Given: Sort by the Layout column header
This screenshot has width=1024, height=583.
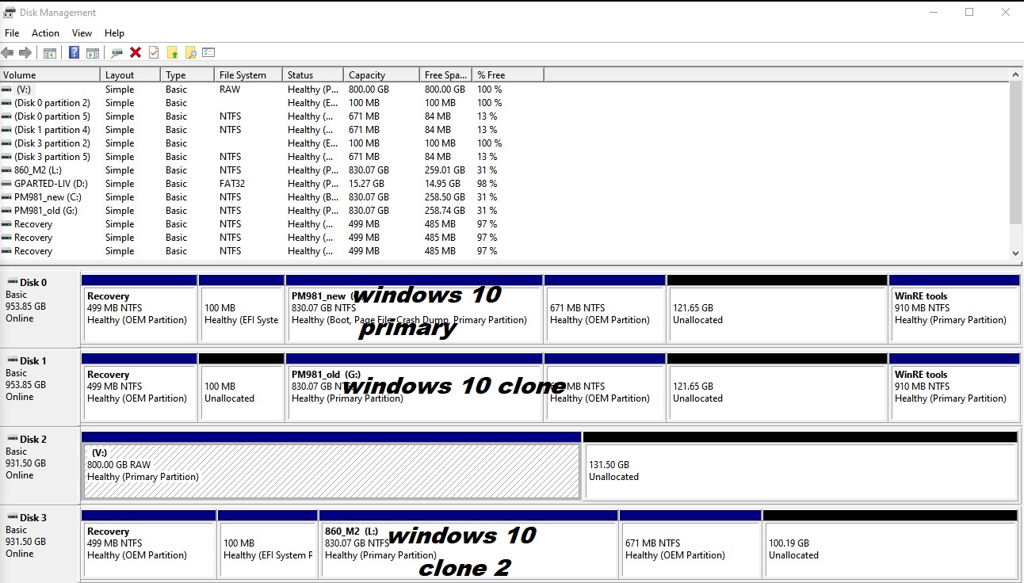Looking at the screenshot, I should (x=130, y=75).
